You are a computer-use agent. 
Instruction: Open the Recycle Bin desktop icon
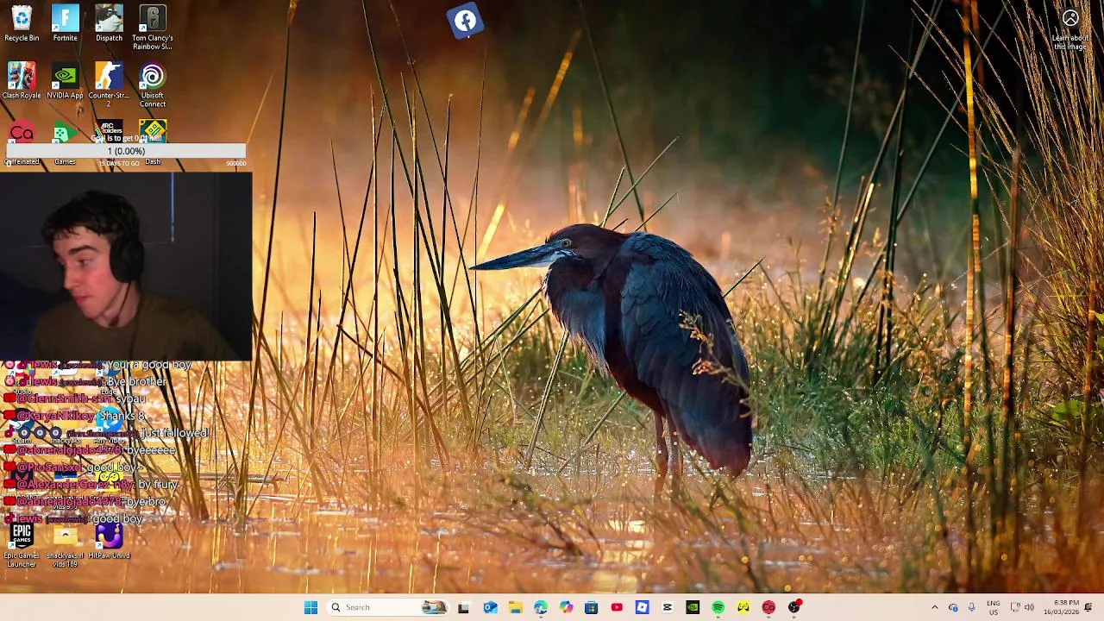point(22,23)
